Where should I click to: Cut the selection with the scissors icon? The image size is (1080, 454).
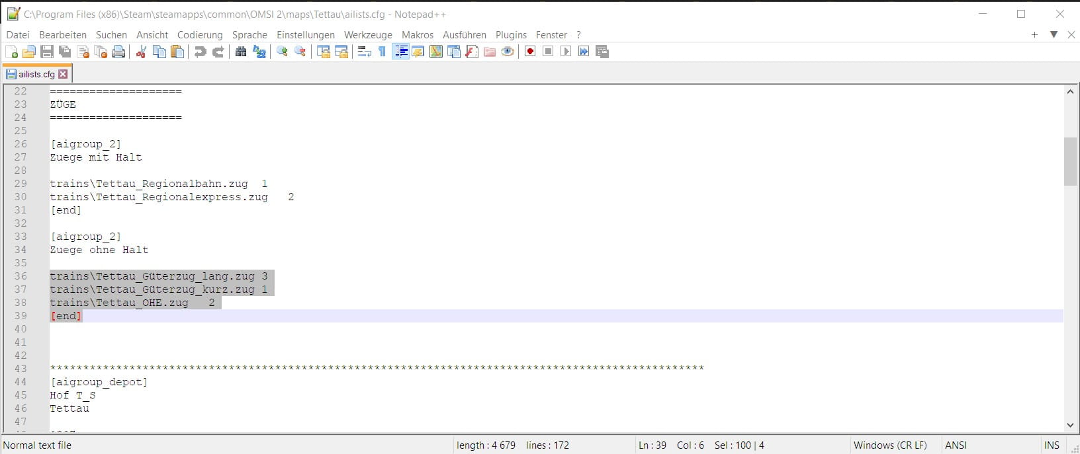coord(141,52)
